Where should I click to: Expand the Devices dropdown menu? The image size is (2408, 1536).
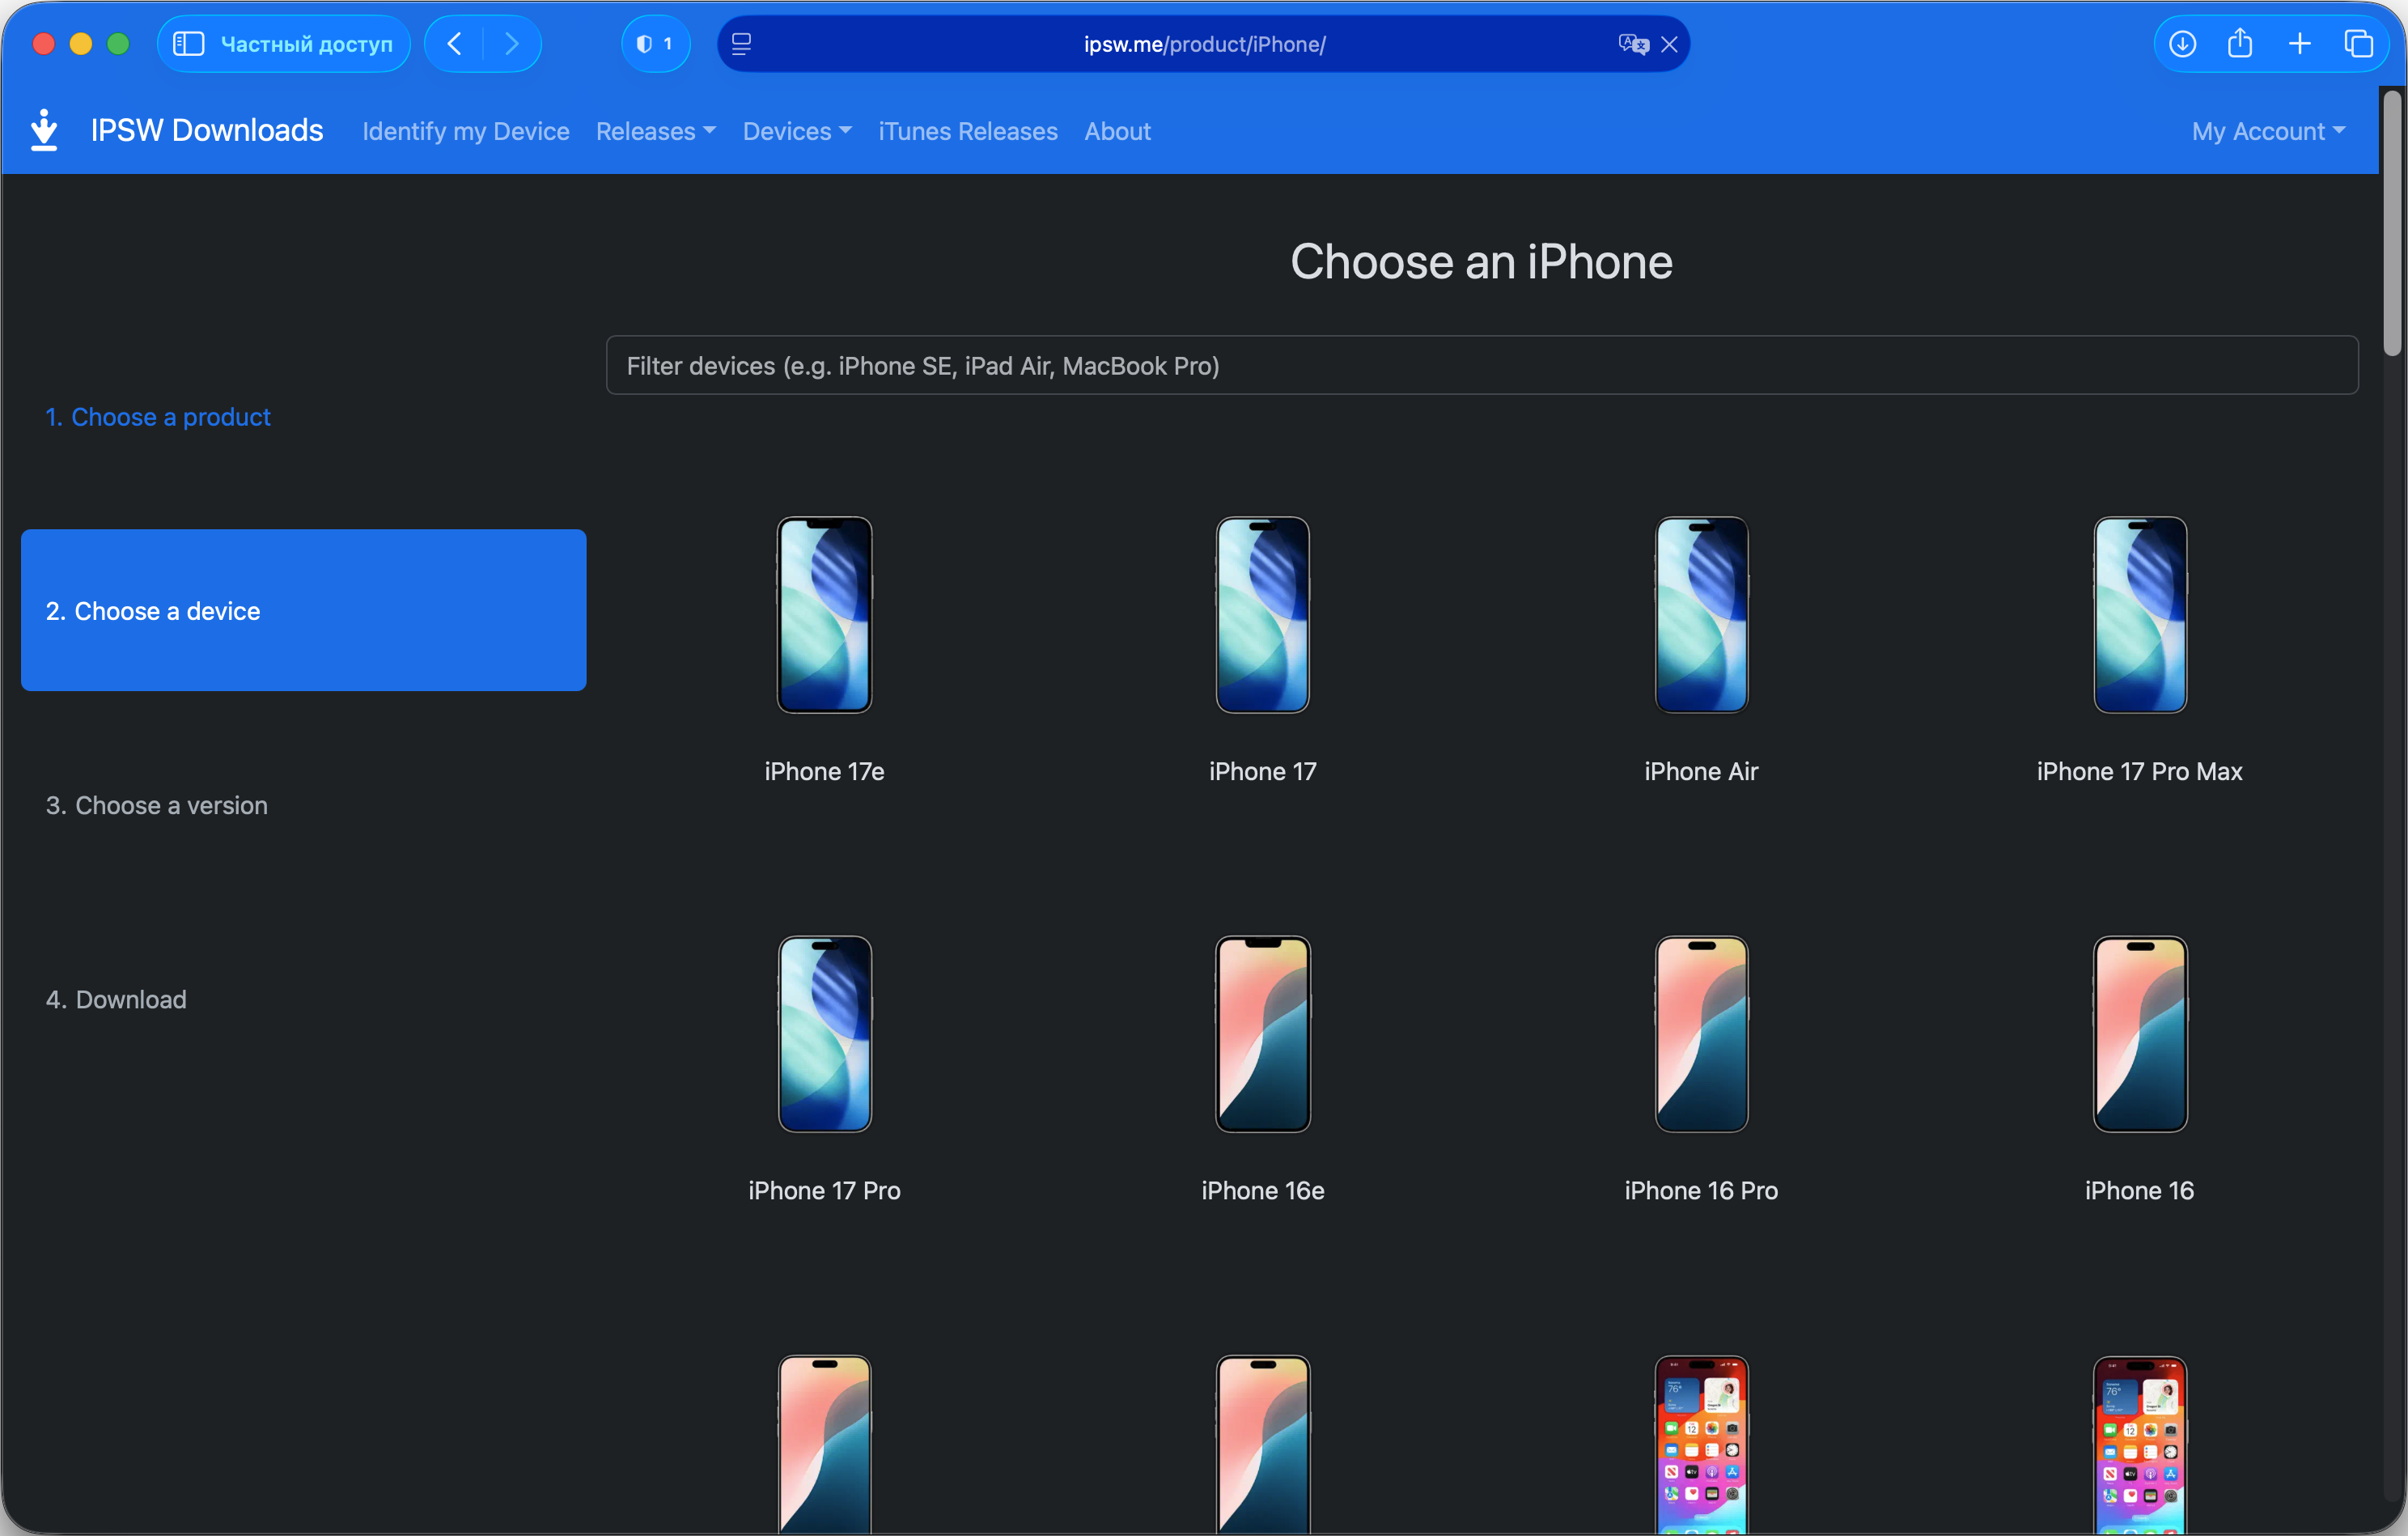[x=796, y=131]
